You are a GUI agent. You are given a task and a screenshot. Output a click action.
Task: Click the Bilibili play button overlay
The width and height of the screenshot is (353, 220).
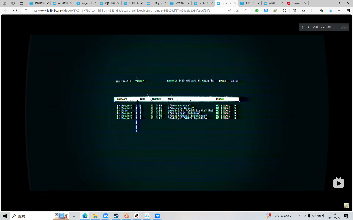(x=338, y=183)
